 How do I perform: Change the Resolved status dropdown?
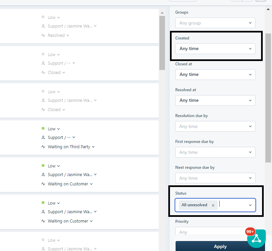pos(58,35)
